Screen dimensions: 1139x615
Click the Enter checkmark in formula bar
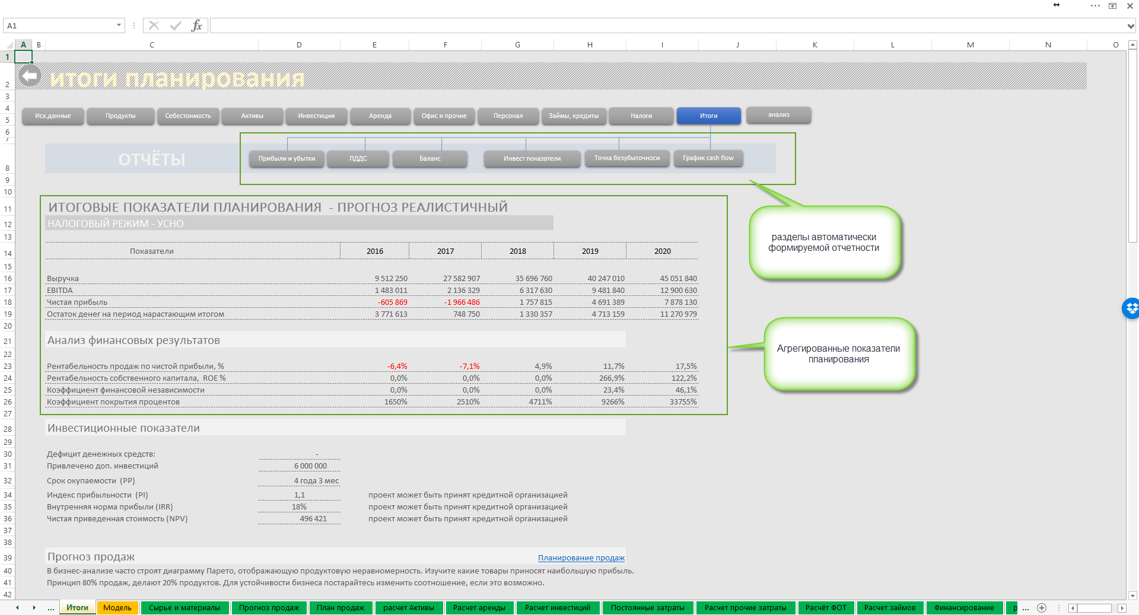tap(175, 26)
